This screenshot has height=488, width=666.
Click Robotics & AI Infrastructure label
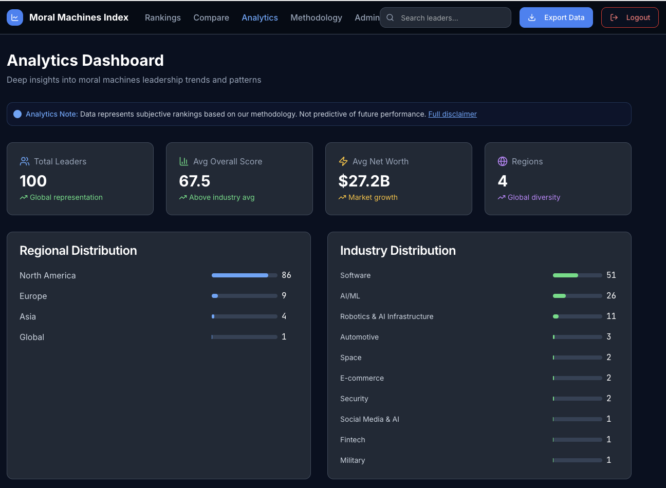click(x=387, y=316)
